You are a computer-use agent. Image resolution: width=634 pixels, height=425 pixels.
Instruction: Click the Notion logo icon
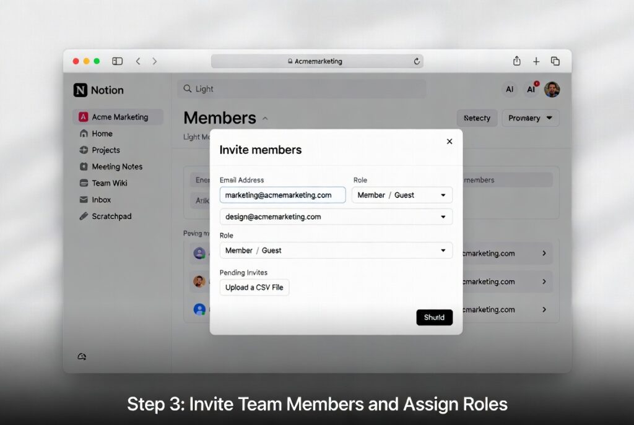pos(81,90)
